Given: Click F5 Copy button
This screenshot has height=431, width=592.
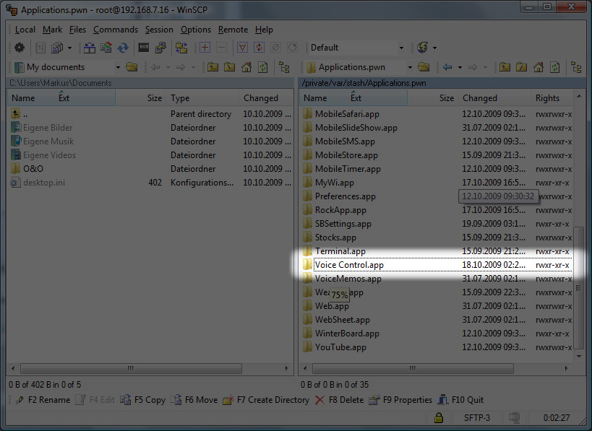Looking at the screenshot, I should pyautogui.click(x=142, y=400).
